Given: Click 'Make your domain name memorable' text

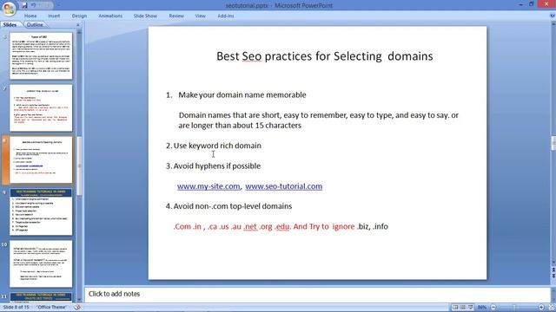Looking at the screenshot, I should (x=242, y=94).
